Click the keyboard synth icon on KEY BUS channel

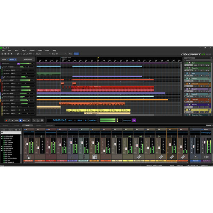coord(95,157)
